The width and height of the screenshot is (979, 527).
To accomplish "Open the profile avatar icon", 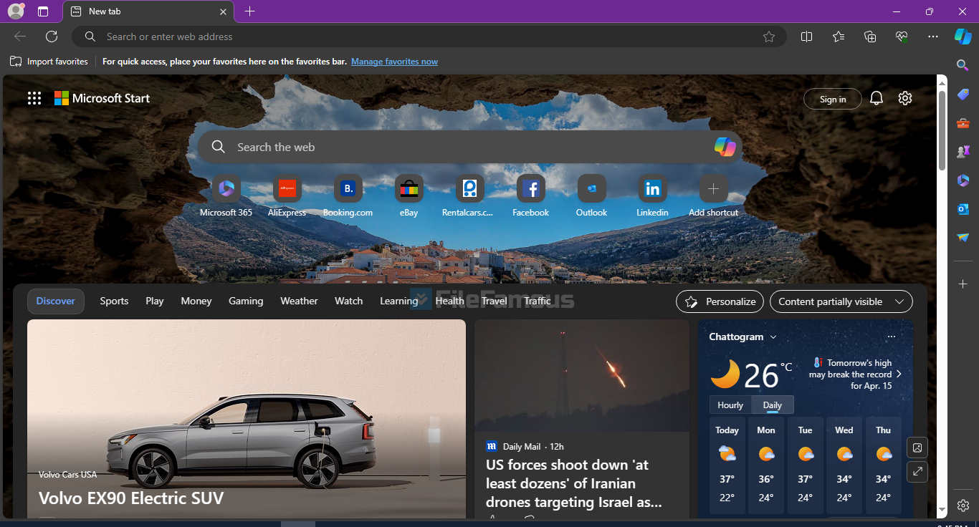I will coord(15,11).
